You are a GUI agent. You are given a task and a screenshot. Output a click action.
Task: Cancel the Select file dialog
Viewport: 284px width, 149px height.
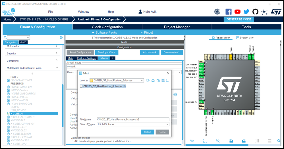(x=162, y=132)
